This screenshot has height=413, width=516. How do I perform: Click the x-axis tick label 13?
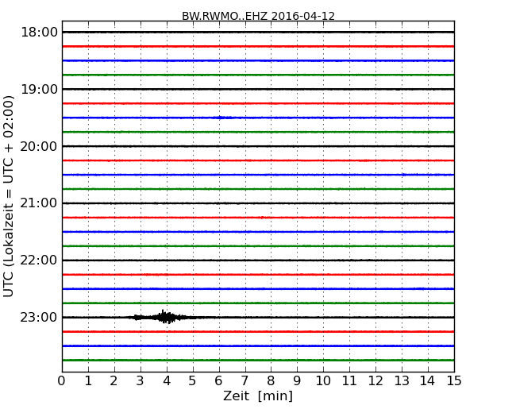pos(402,381)
